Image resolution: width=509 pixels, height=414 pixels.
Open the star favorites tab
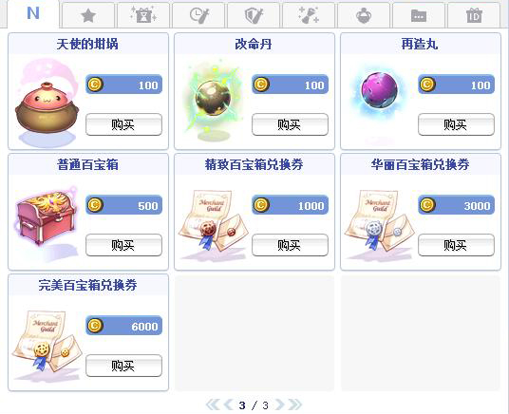click(88, 15)
